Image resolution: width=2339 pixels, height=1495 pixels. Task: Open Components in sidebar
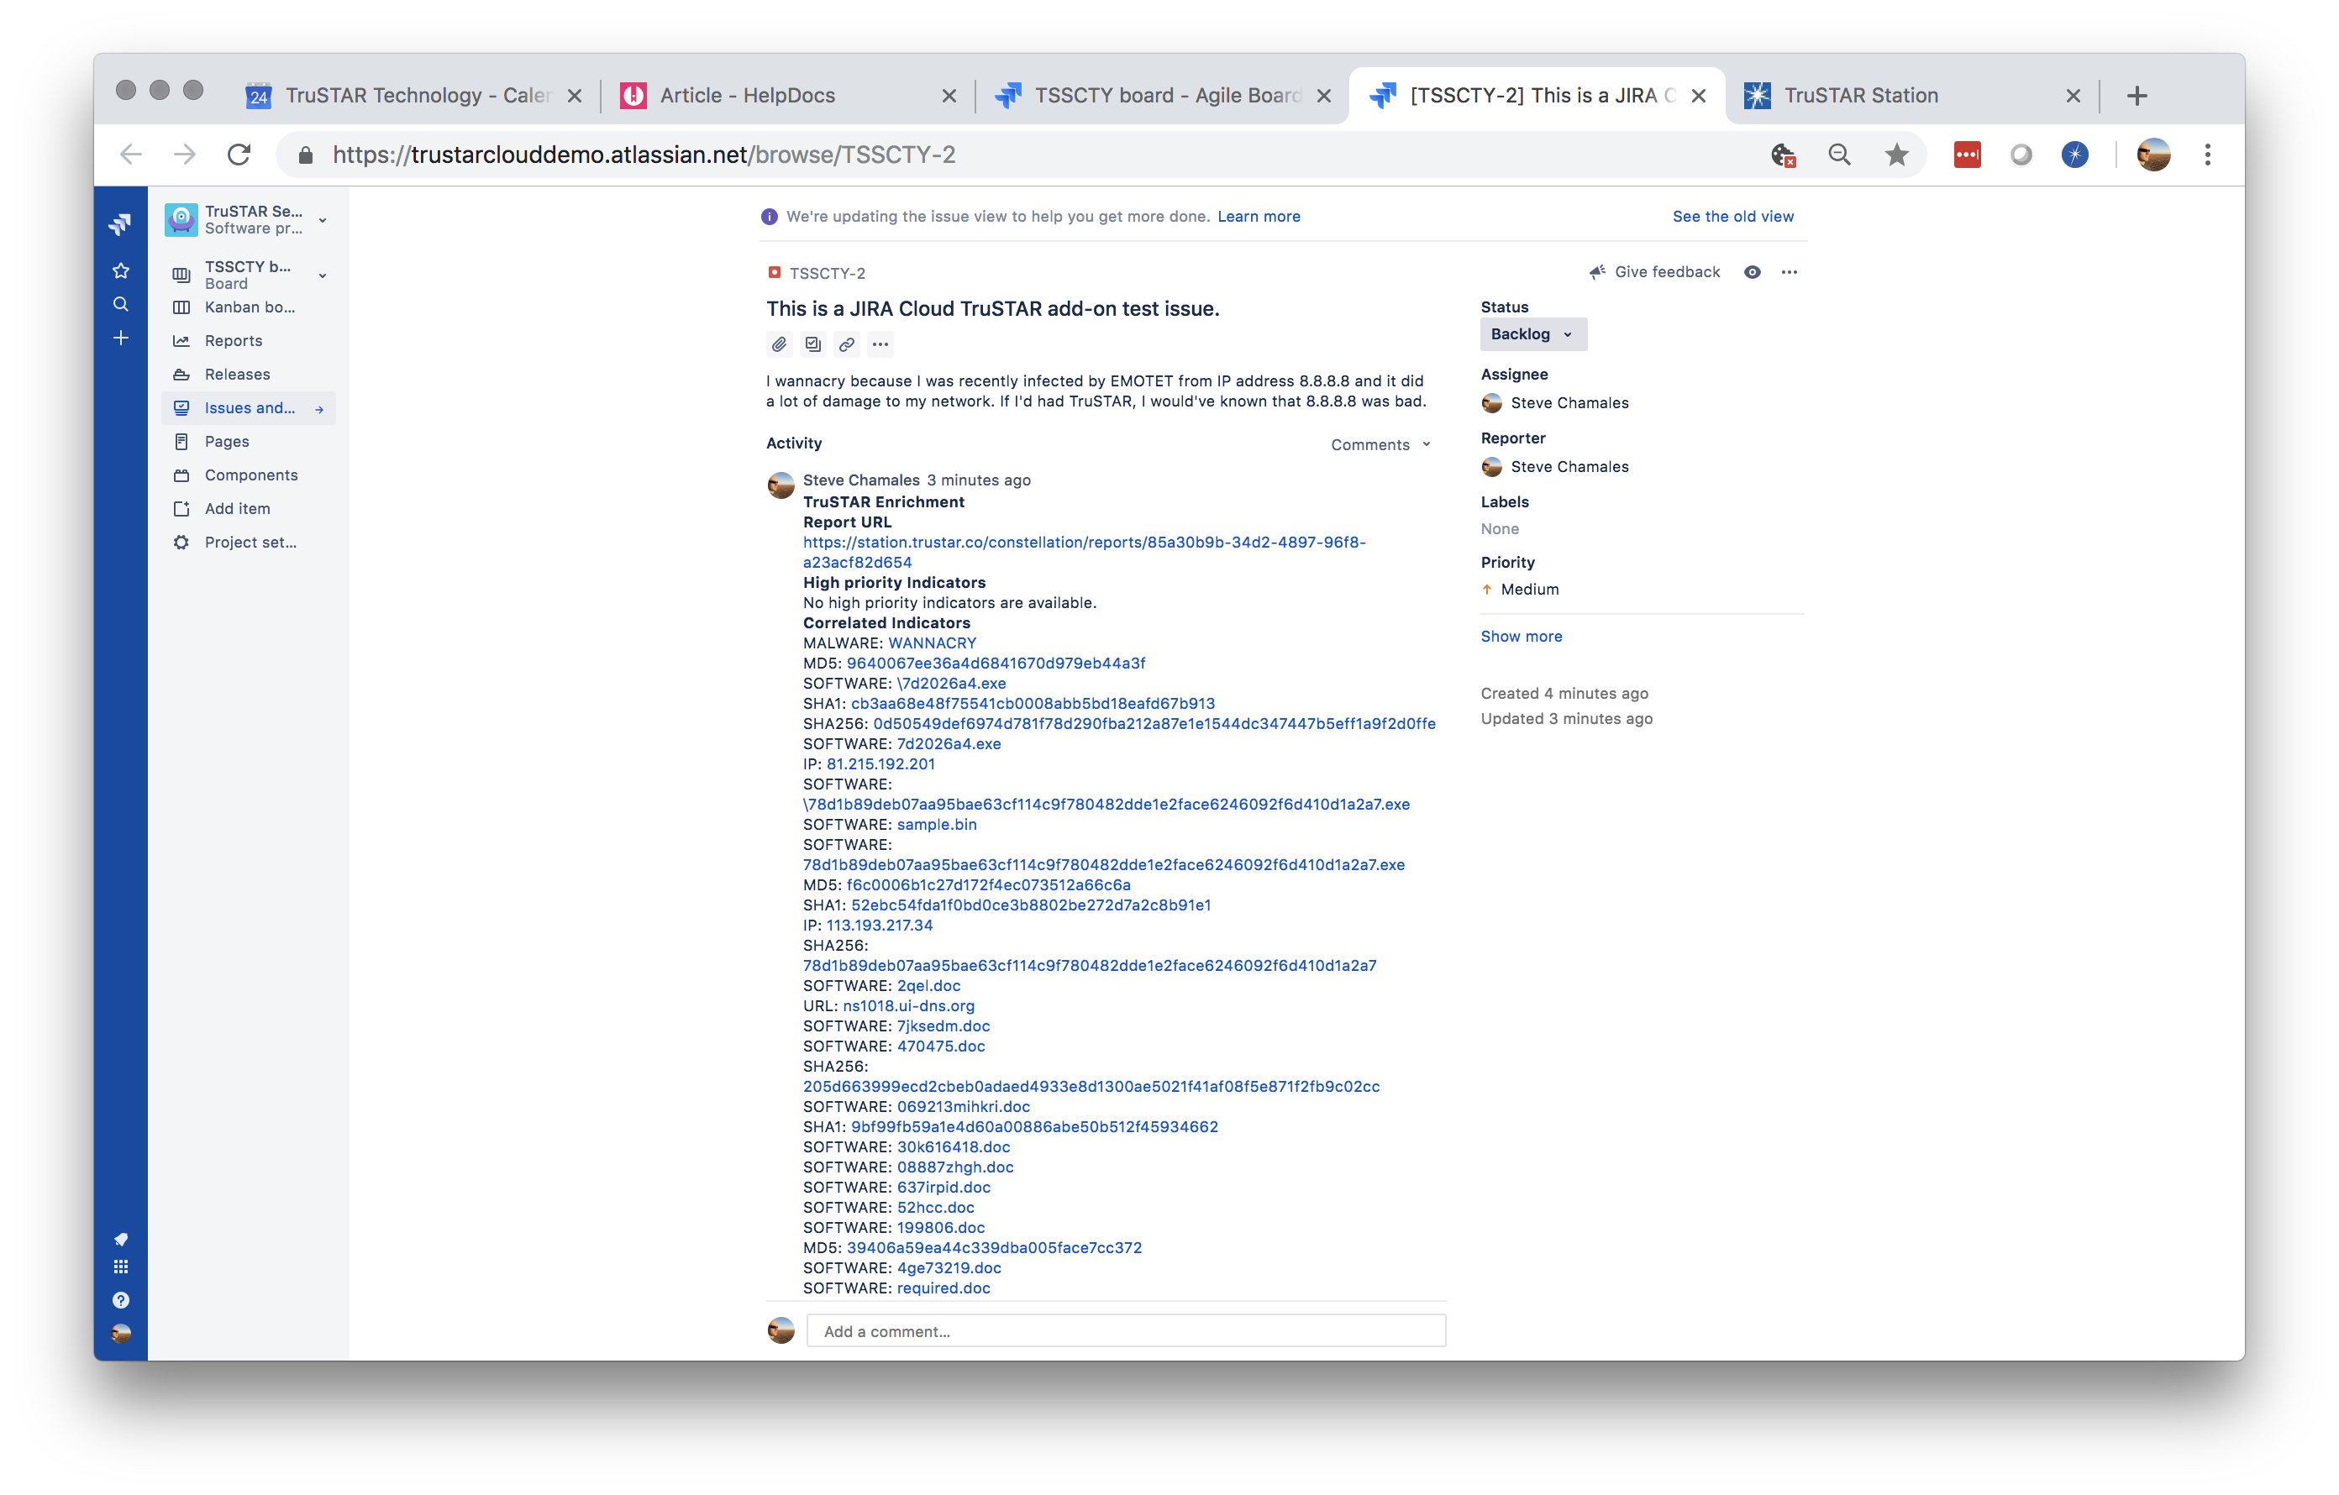[249, 475]
